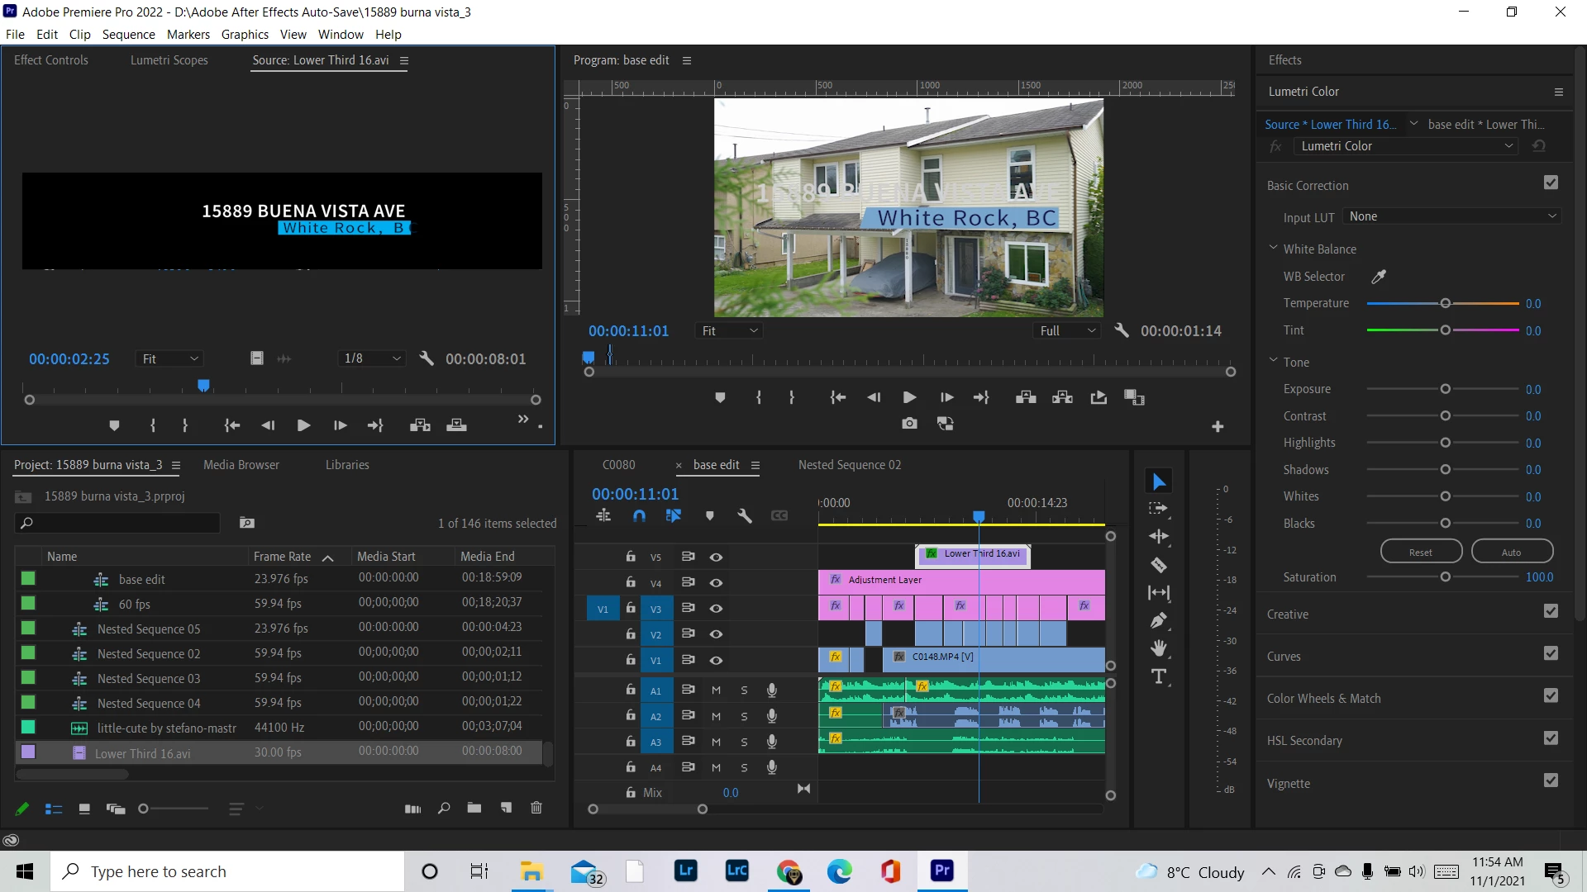The width and height of the screenshot is (1587, 892).
Task: Click the Auto button in Lumetri Color
Action: tap(1511, 552)
